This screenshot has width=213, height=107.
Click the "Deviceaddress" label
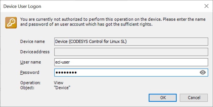coord(35,52)
